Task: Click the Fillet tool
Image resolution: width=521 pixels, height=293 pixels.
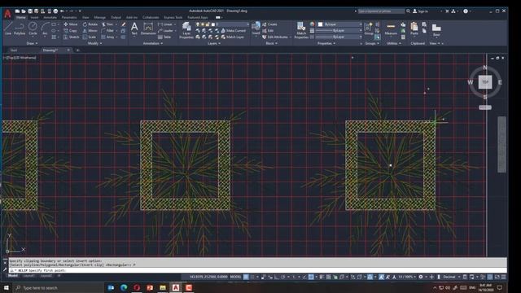Action: [x=107, y=31]
